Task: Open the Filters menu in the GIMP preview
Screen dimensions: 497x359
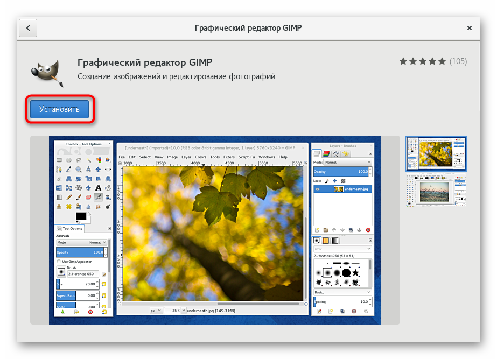Action: [229, 157]
